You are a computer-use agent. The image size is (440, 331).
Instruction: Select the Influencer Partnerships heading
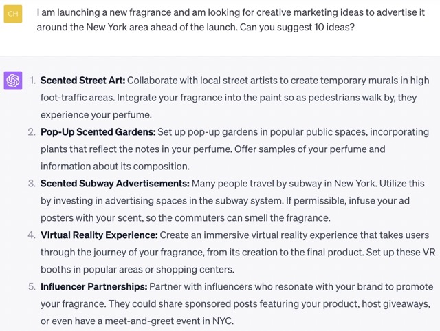point(93,286)
